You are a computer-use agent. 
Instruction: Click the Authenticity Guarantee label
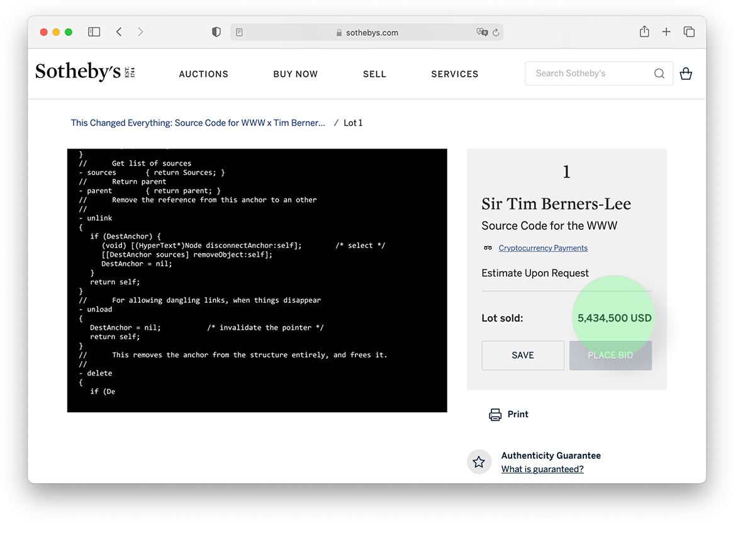coord(551,456)
